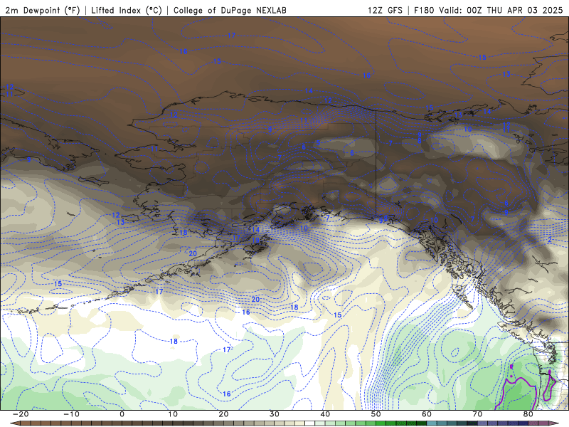Click the "College of DuPage NEXLAB" label

[230, 10]
